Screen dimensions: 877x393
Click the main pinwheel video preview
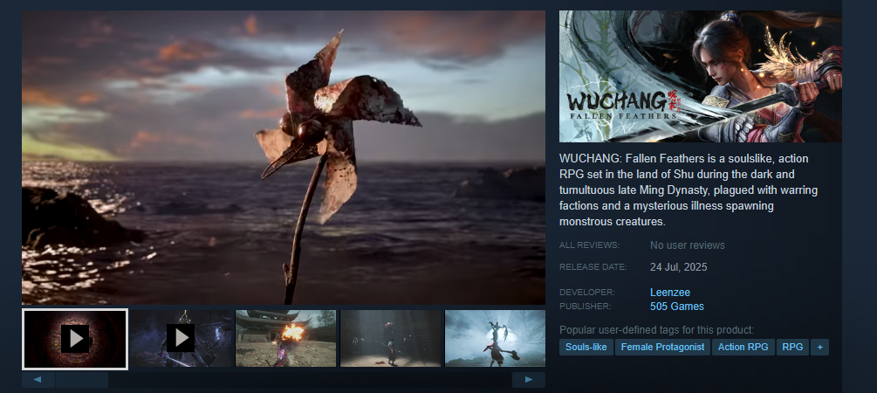pyautogui.click(x=284, y=157)
